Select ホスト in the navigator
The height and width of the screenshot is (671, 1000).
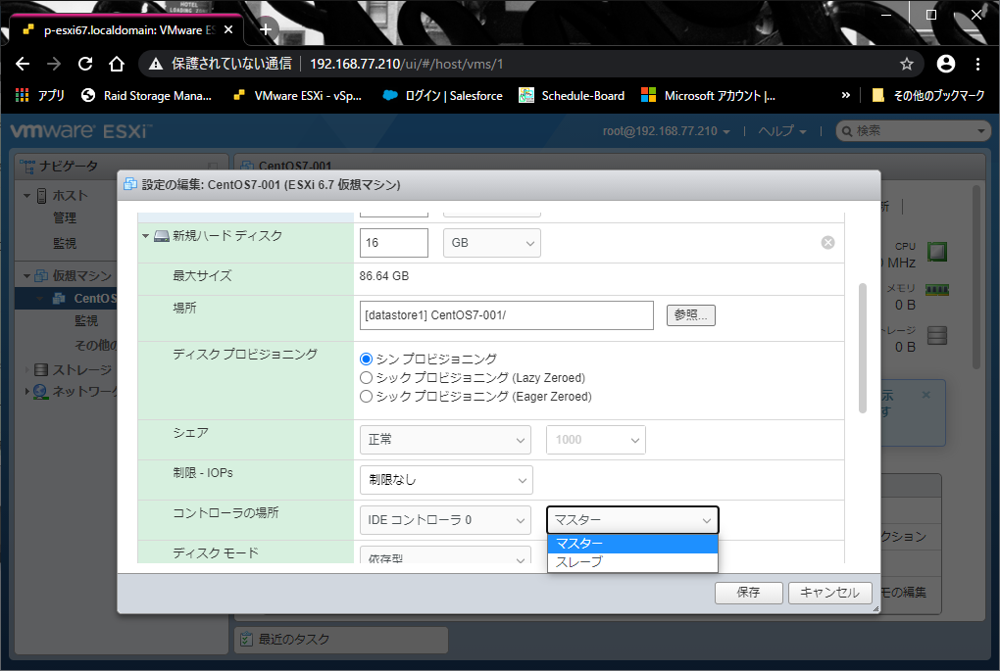(x=70, y=196)
